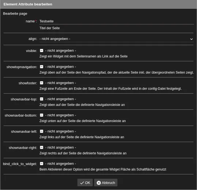Click description 'Zeigt unten auf der Seite'

point(83,121)
